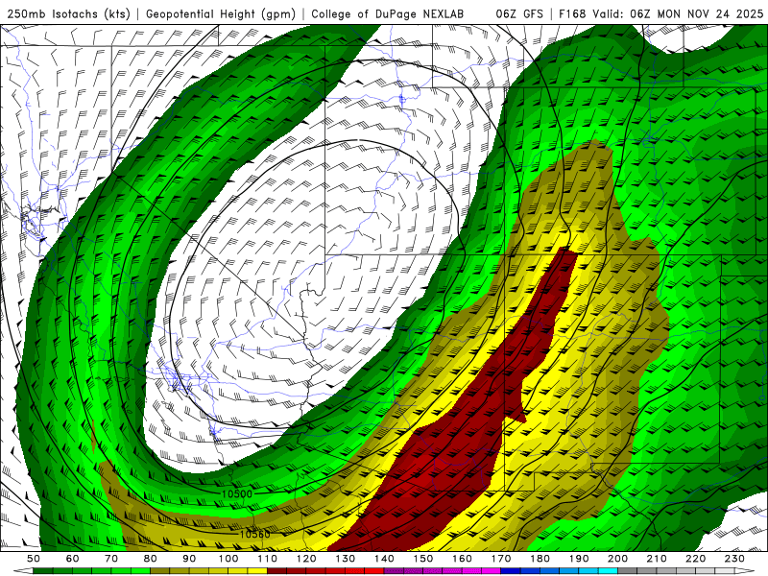
Task: Click the right arrow end of color bar
Action: (x=745, y=570)
